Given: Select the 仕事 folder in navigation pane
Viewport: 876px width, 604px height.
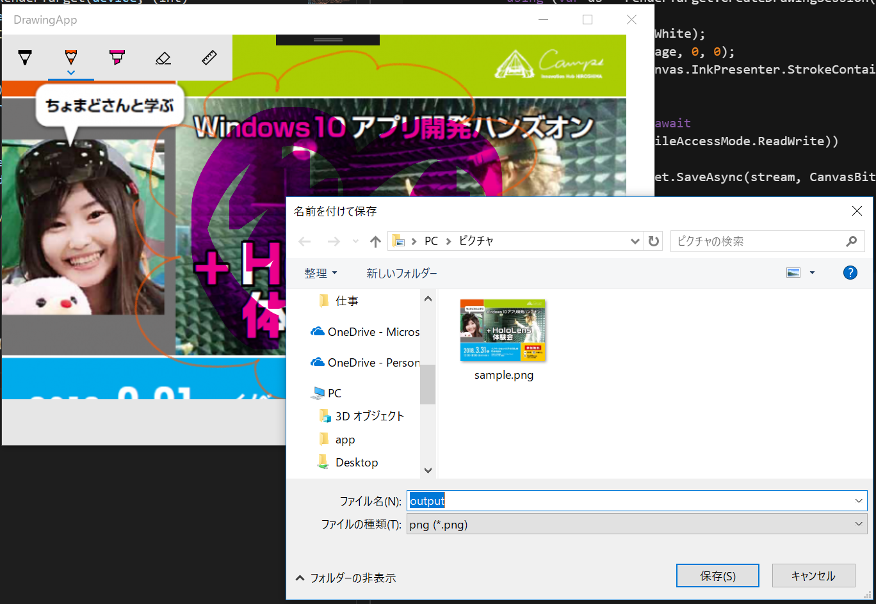Looking at the screenshot, I should [347, 301].
